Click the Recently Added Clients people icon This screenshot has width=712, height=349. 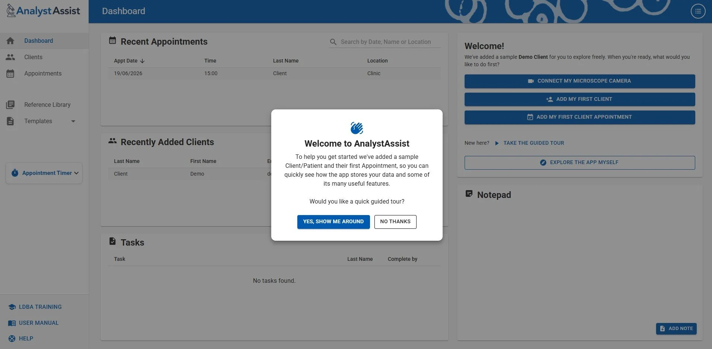pos(113,141)
